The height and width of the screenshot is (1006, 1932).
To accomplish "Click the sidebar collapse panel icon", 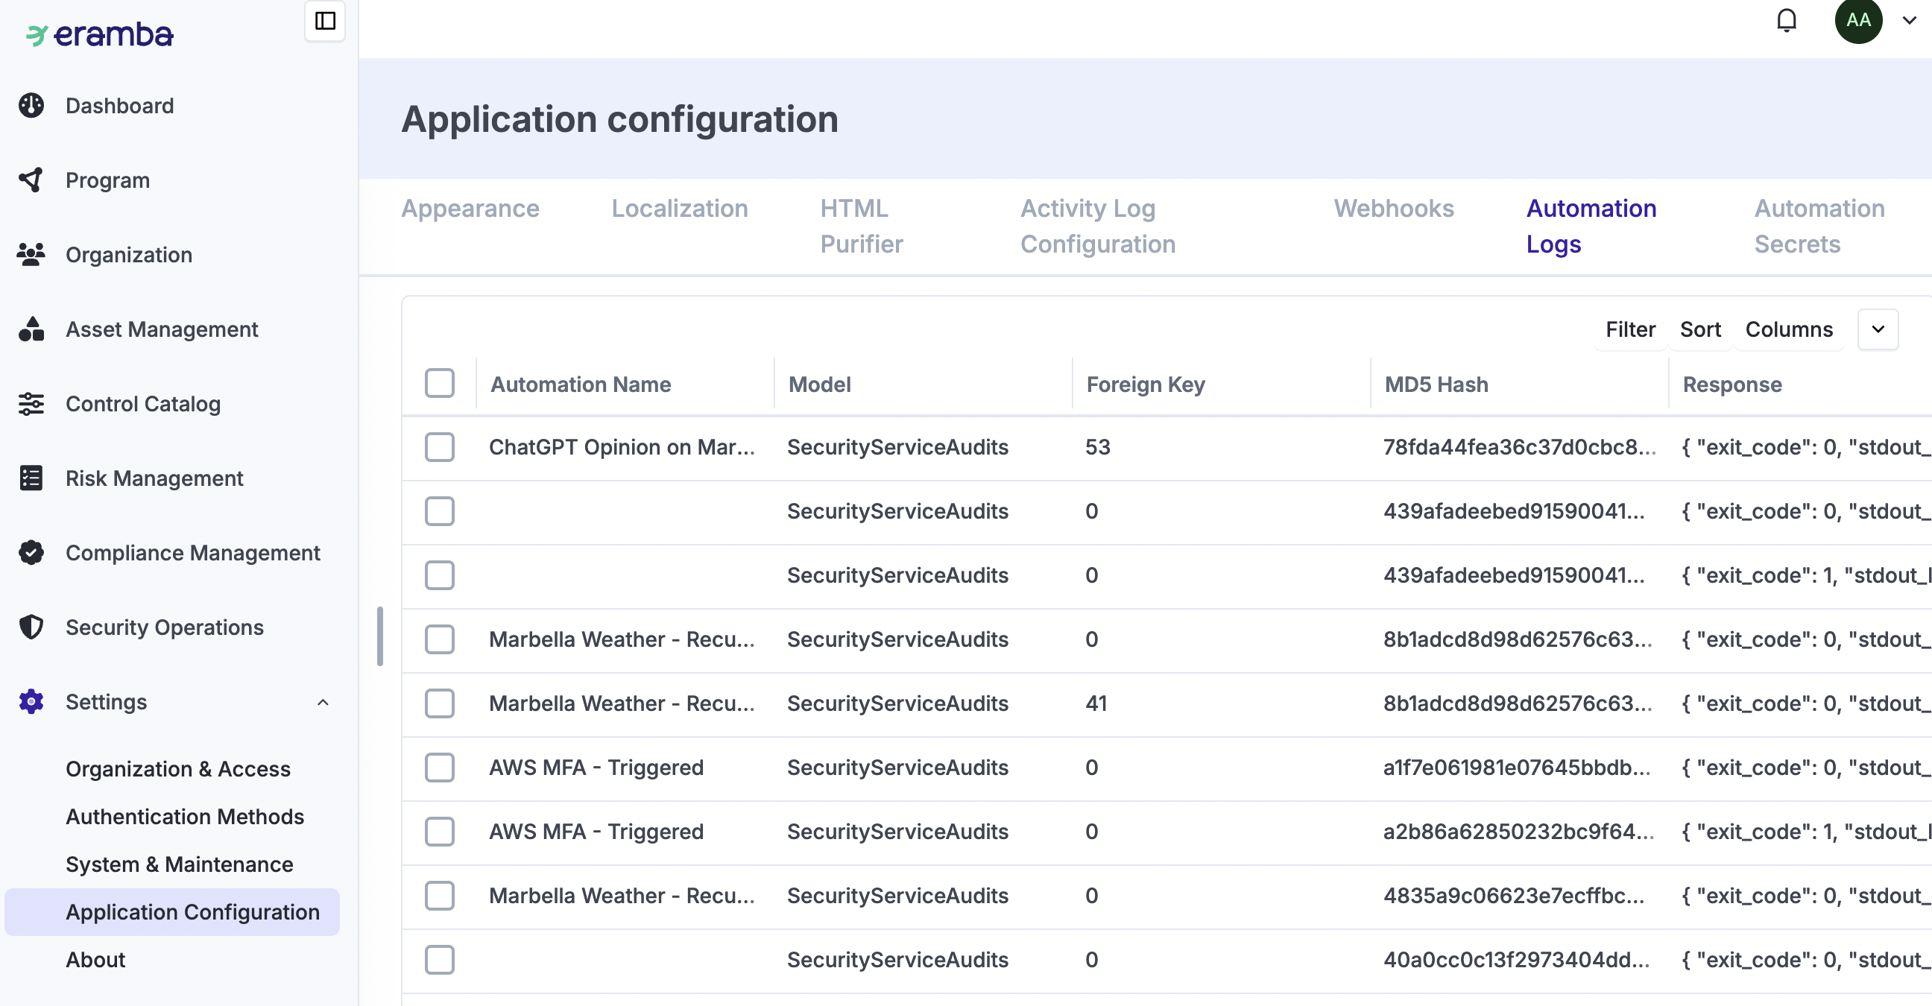I will point(325,21).
